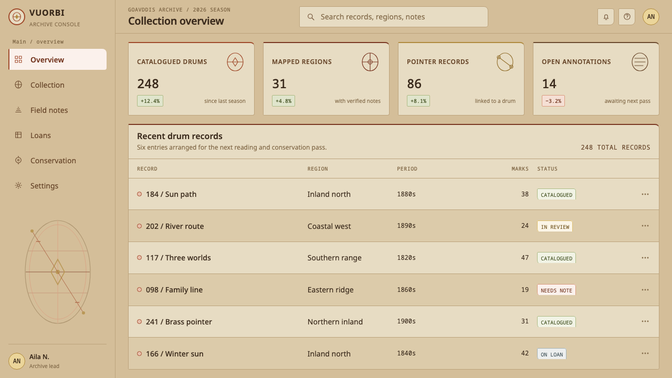This screenshot has height=378, width=672.
Task: Focus the search records input field
Action: (x=394, y=17)
